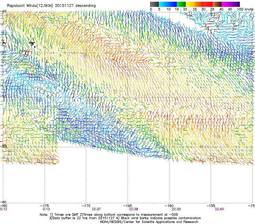255x224 pixels.
Task: Select the blue 10-15 knots legend segment
Action: click(172, 4)
